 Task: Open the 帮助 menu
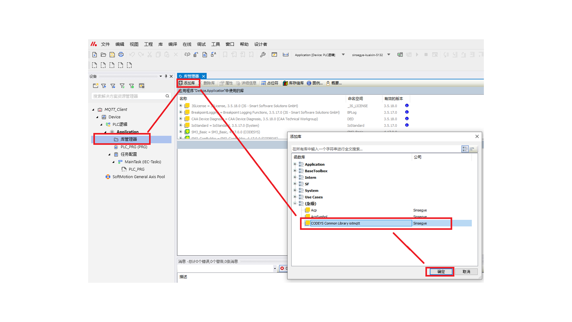[244, 44]
